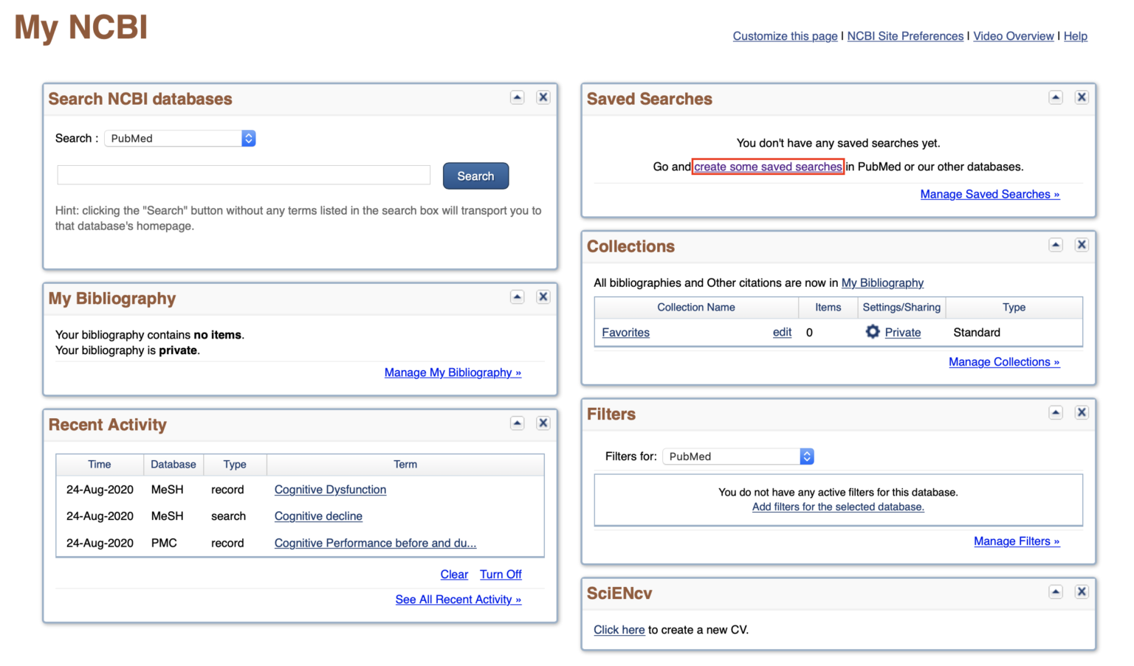Click inside the PubMed search box
The height and width of the screenshot is (666, 1134).
pos(244,175)
